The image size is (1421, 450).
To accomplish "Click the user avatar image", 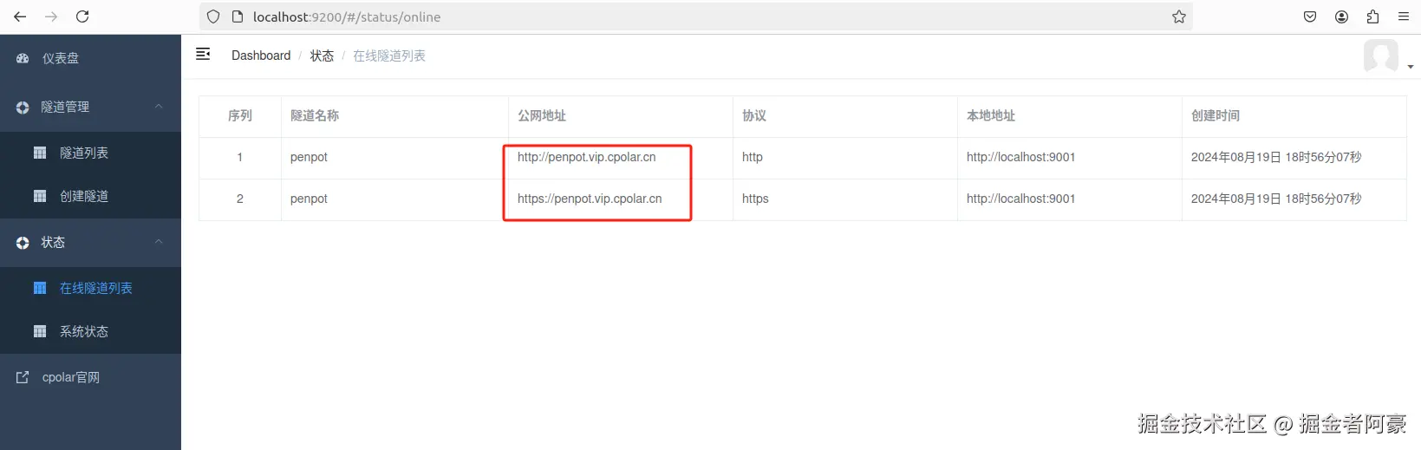I will (x=1381, y=55).
